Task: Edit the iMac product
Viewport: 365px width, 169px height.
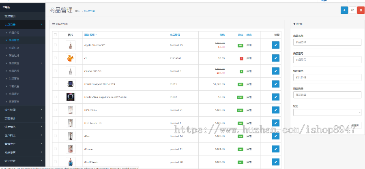Action: (x=275, y=136)
